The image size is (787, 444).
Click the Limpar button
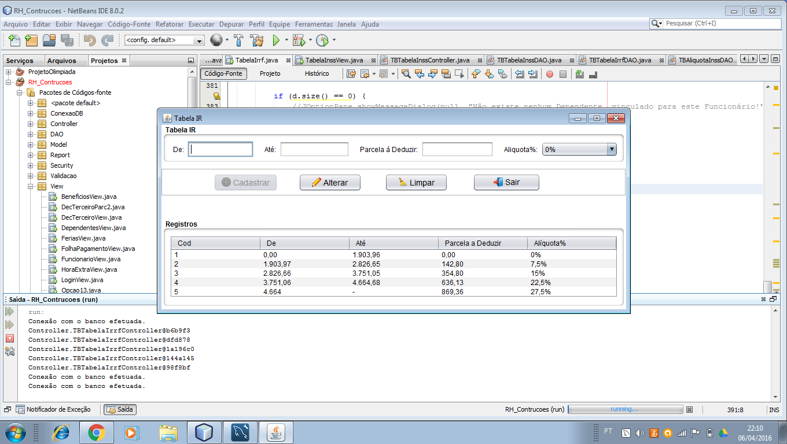[x=417, y=183]
